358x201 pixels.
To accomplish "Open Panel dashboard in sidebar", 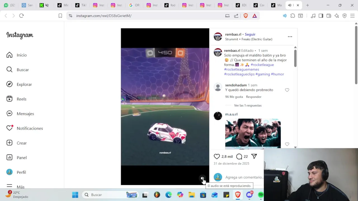I will [x=17, y=157].
